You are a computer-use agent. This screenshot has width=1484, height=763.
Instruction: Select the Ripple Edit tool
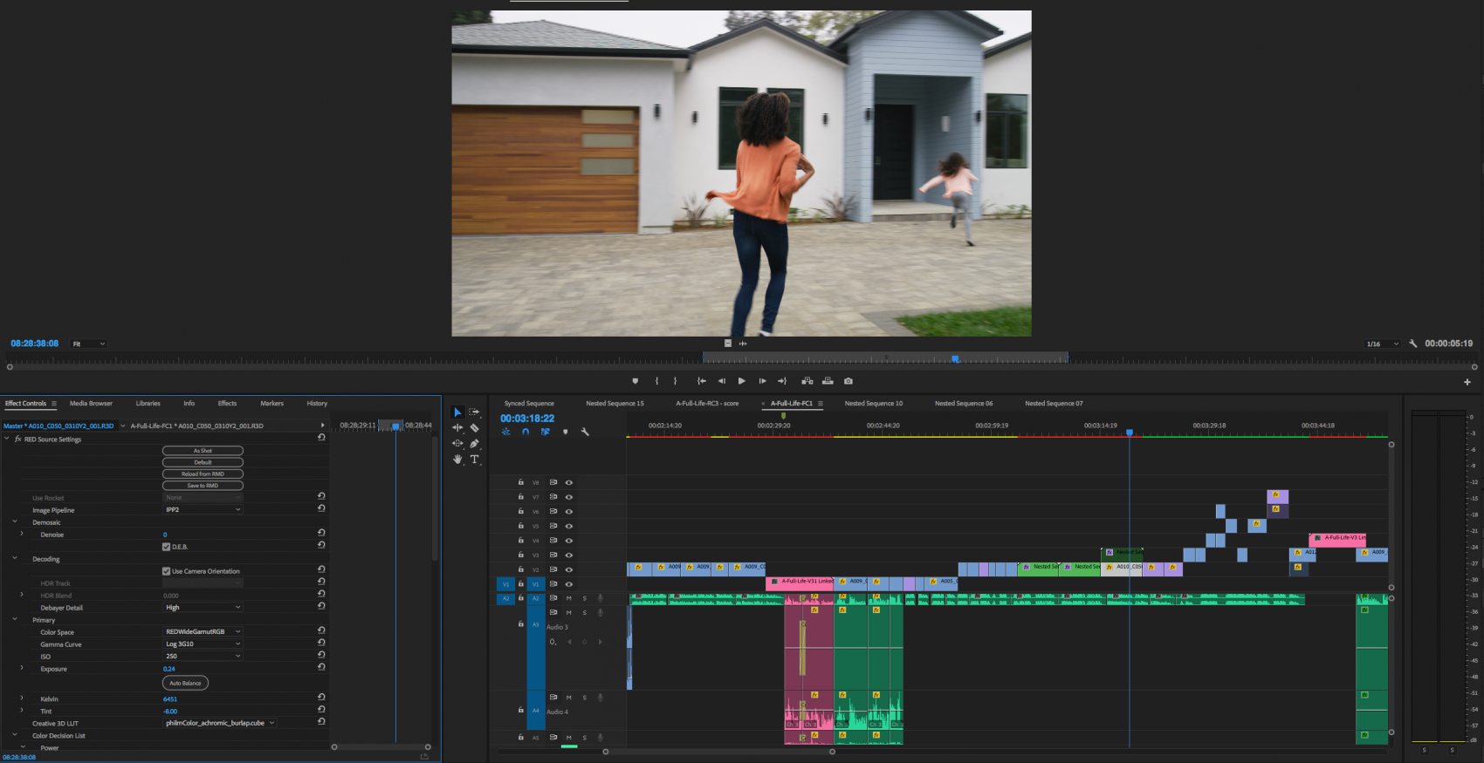[x=457, y=427]
